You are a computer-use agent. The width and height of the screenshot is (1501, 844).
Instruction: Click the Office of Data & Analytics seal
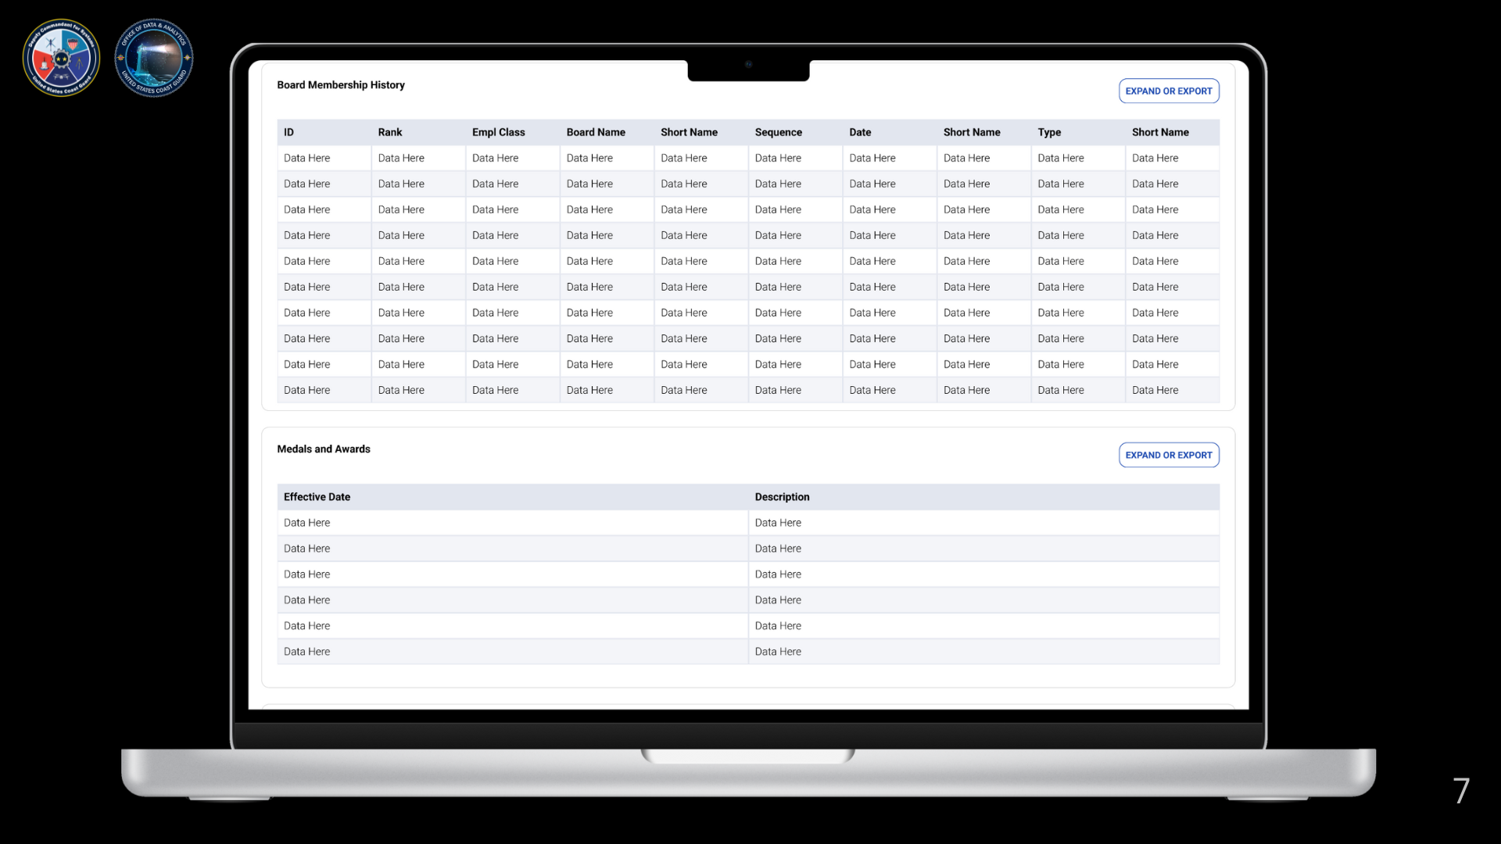[154, 58]
